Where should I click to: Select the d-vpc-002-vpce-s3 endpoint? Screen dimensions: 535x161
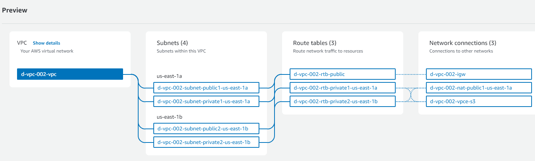pyautogui.click(x=479, y=101)
